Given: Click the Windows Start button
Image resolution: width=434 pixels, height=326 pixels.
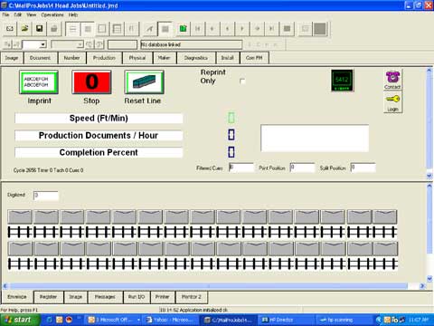Looking at the screenshot, I should click(x=20, y=320).
